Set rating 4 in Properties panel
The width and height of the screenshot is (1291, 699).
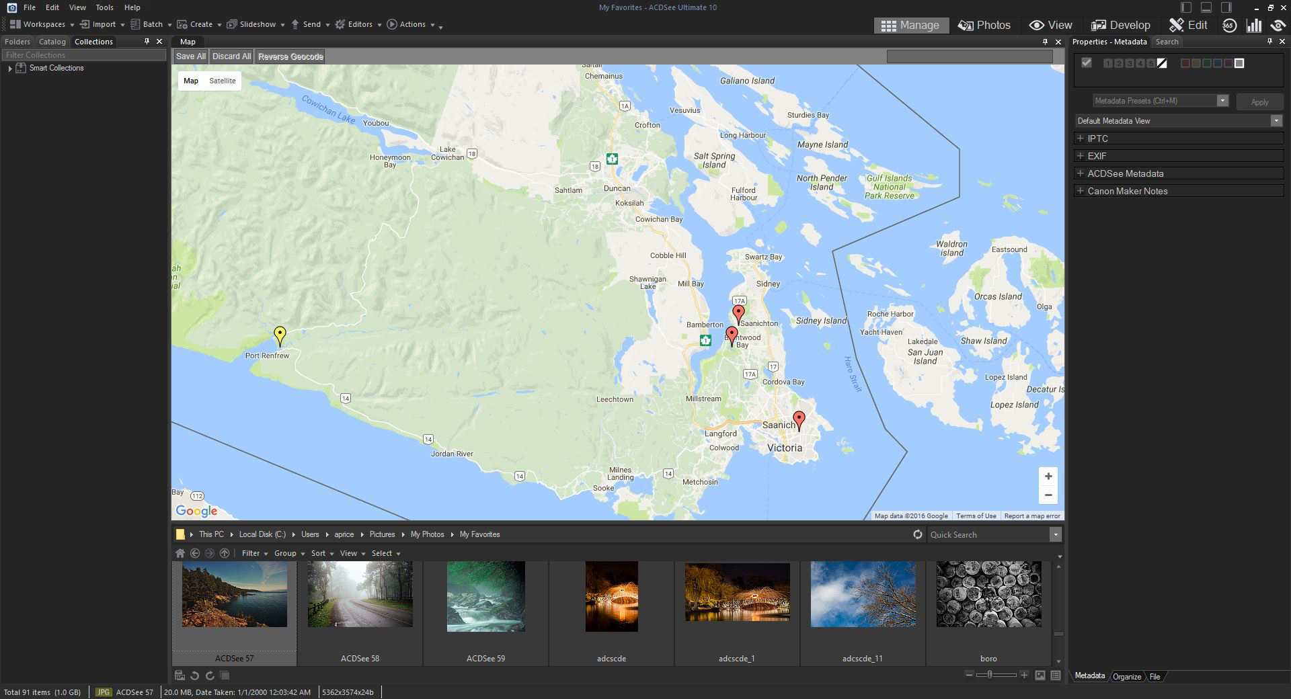(x=1140, y=63)
